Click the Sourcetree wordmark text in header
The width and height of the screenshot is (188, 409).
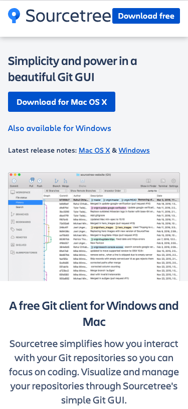coord(68,16)
